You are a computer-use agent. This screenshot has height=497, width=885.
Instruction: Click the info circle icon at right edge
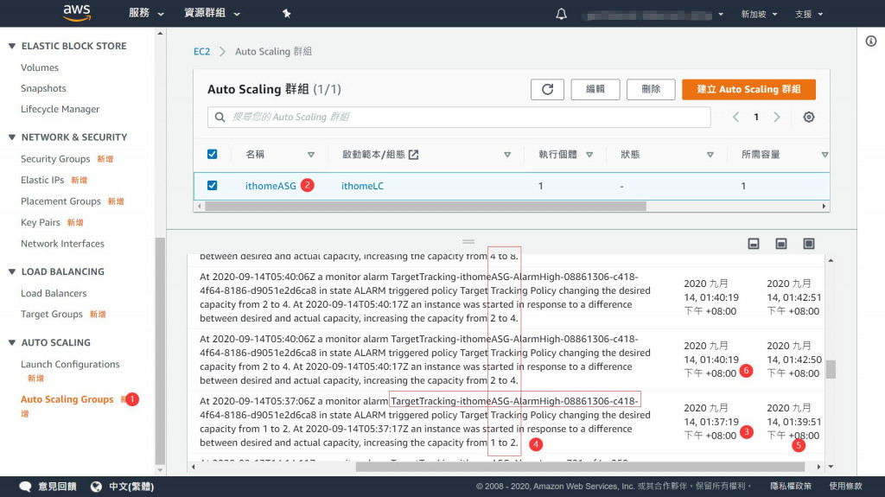pos(871,41)
